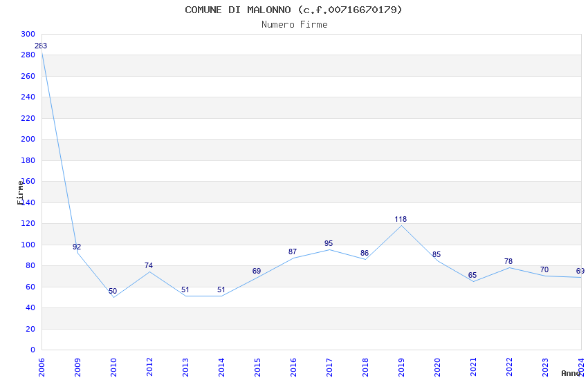Click the y-axis value 280
Image resolution: width=588 pixels, height=380 pixels.
(x=28, y=55)
